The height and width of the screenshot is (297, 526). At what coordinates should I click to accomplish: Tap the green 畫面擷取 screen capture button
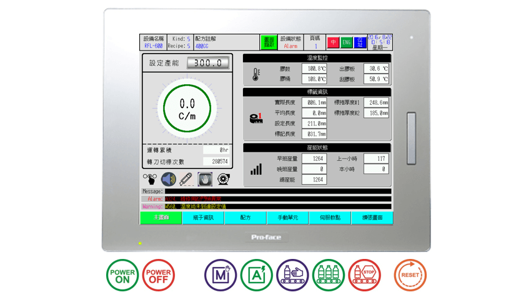(269, 42)
